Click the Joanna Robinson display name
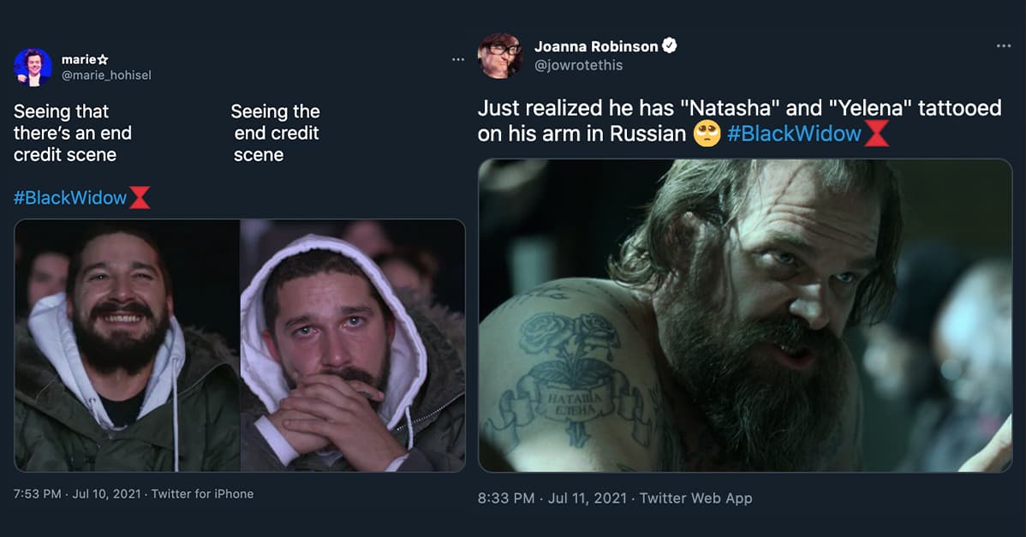1026x537 pixels. pyautogui.click(x=596, y=45)
